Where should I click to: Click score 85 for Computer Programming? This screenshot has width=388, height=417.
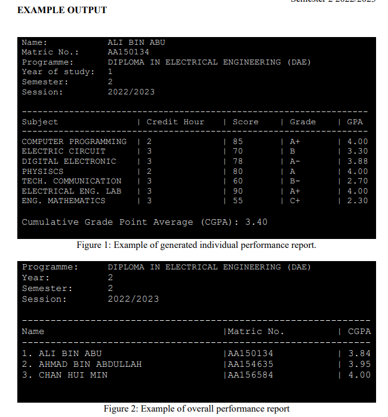tap(238, 142)
